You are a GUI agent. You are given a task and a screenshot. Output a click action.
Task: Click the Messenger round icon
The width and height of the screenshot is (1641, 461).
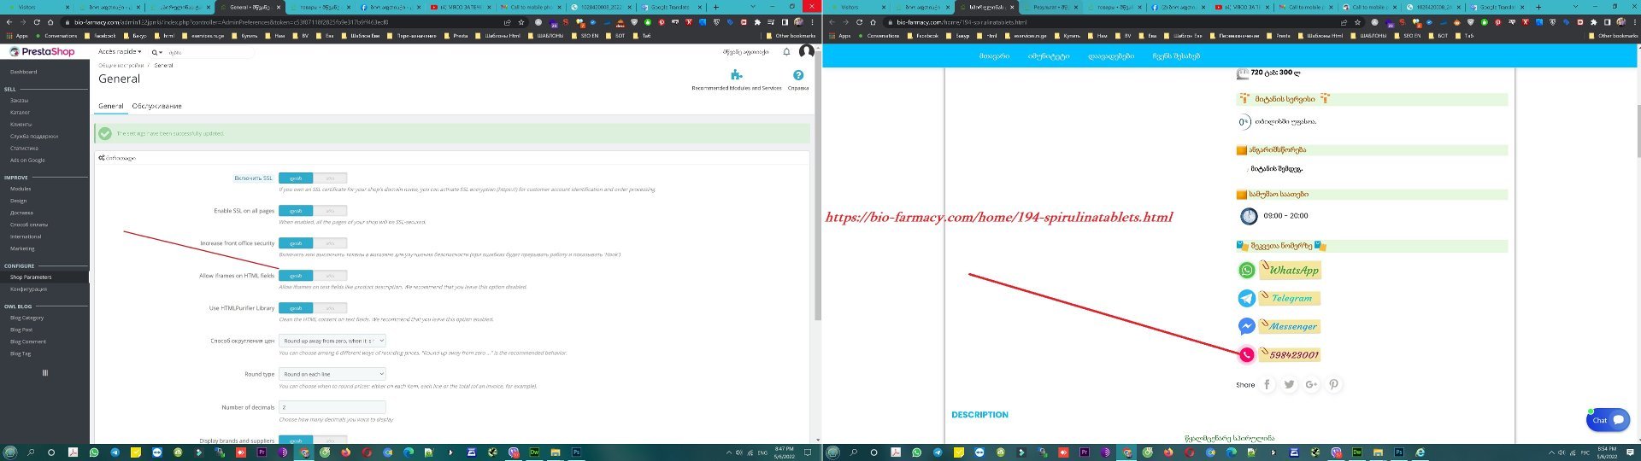[x=1247, y=326]
